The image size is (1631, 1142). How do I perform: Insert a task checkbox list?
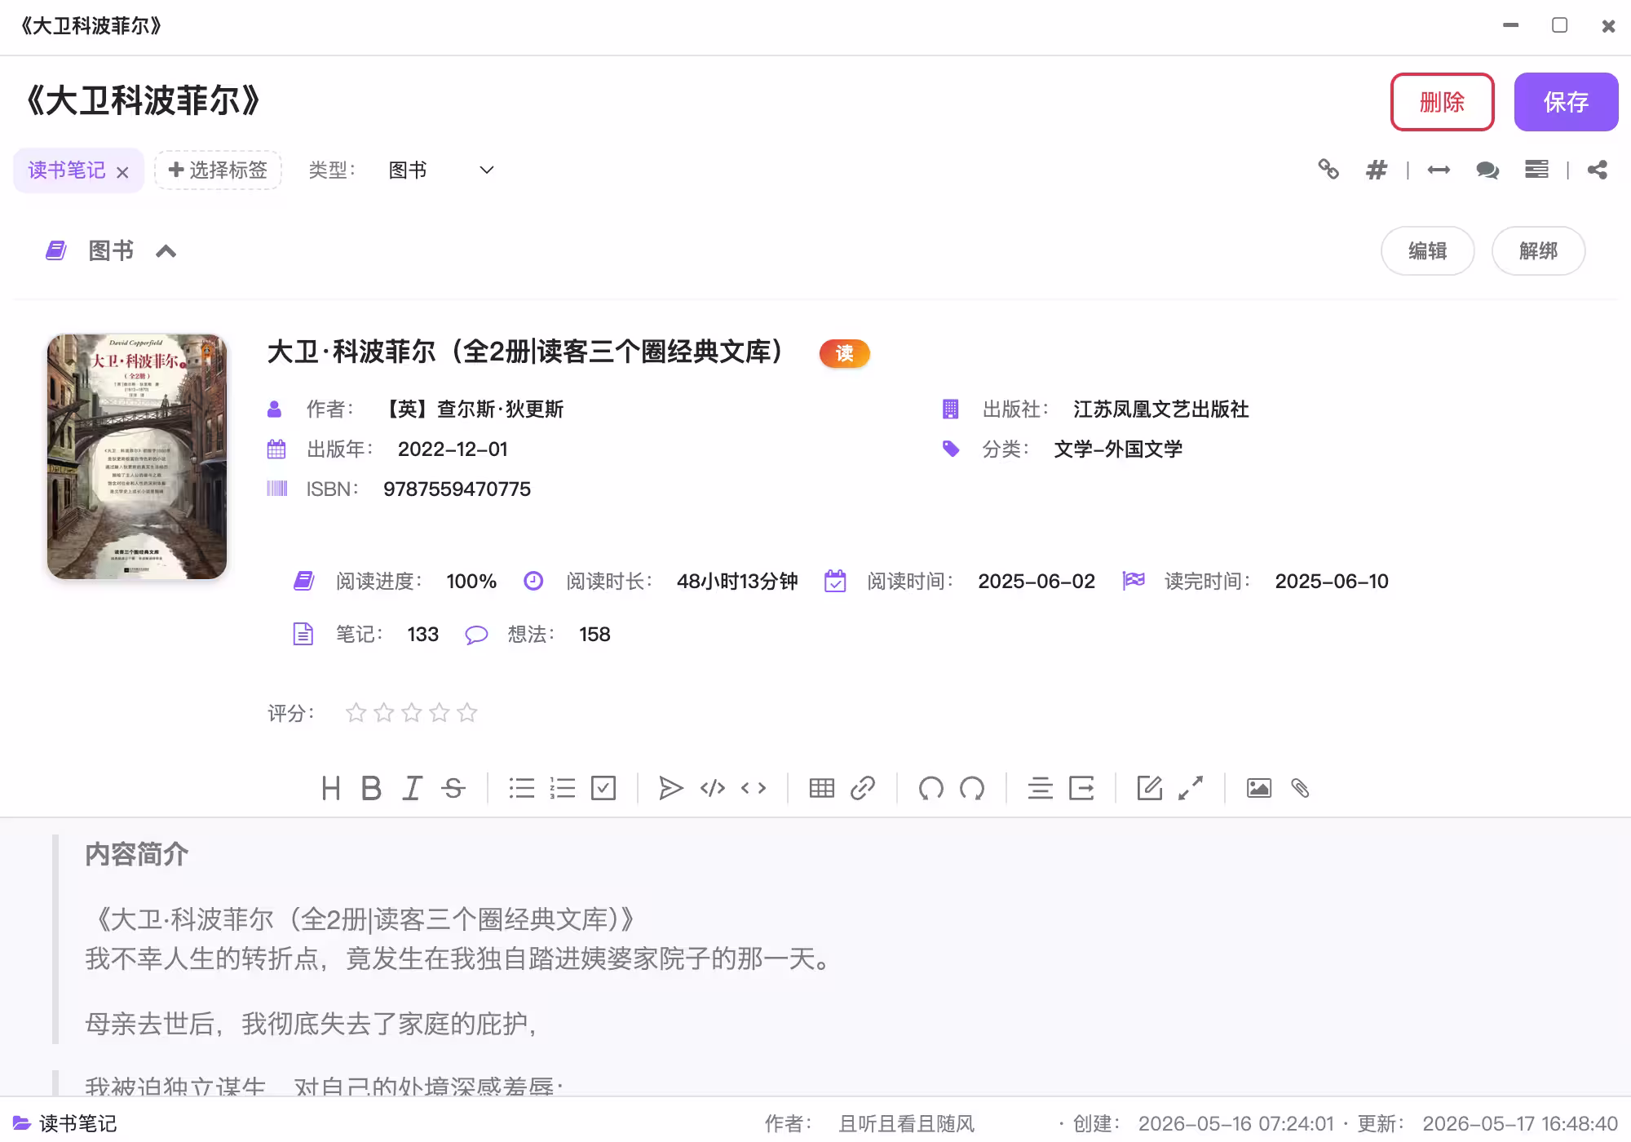click(x=603, y=788)
